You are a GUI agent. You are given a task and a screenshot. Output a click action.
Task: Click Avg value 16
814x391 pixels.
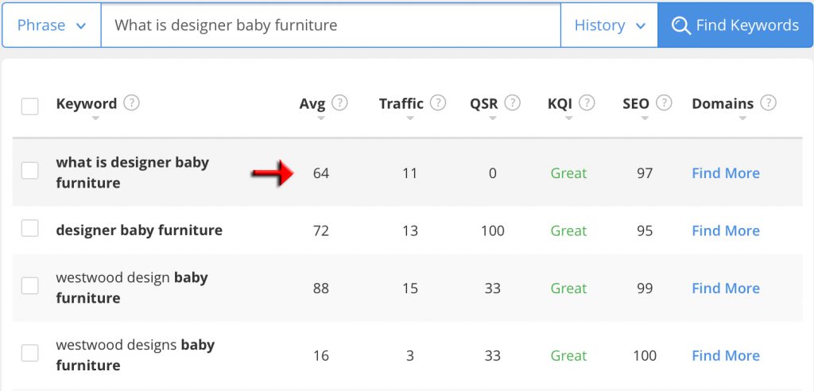pos(321,356)
